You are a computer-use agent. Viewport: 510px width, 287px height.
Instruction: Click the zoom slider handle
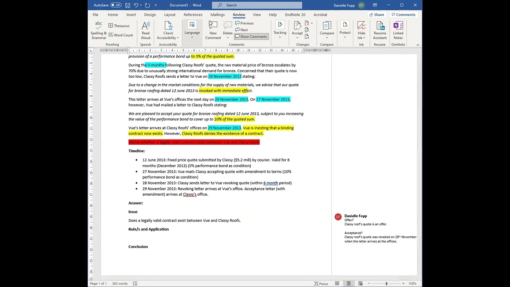(386, 283)
